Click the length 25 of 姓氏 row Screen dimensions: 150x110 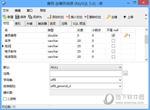[84, 46]
